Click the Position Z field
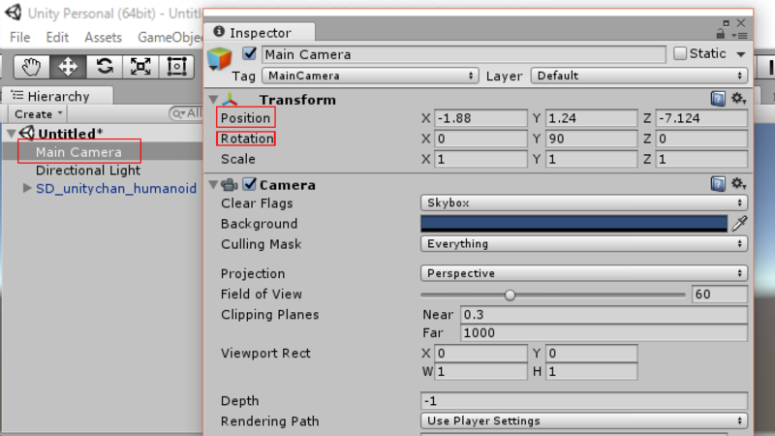 701,118
